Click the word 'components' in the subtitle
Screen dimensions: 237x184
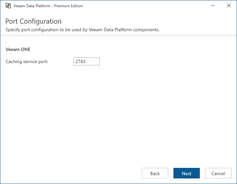point(147,30)
